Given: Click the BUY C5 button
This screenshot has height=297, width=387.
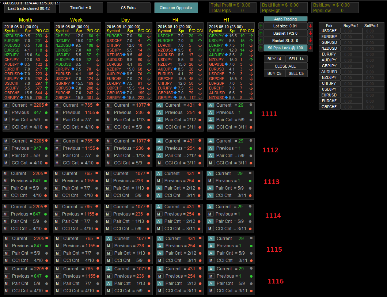Looking at the screenshot, I should coord(275,73).
